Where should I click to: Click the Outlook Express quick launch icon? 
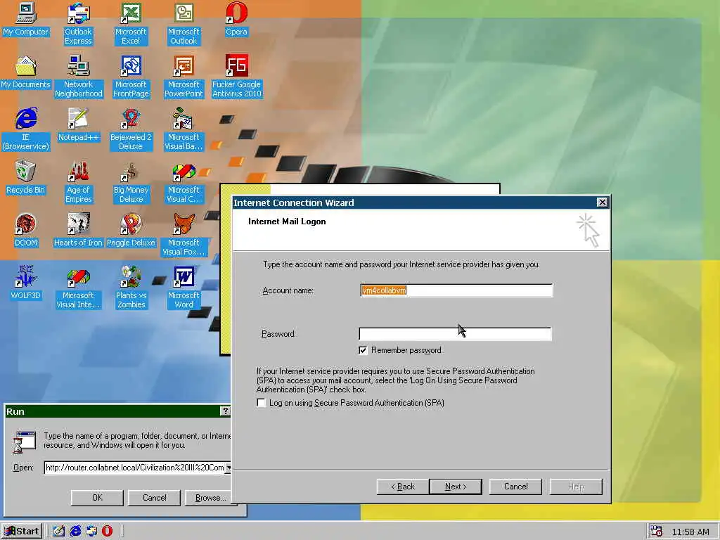point(91,532)
